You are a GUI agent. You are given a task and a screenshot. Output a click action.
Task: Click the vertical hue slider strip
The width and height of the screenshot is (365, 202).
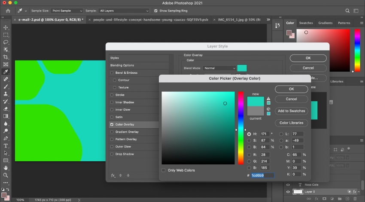pyautogui.click(x=241, y=128)
